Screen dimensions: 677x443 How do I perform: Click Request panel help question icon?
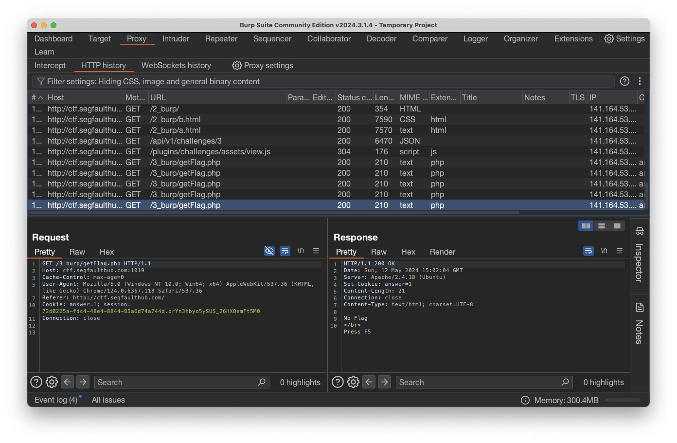(36, 382)
